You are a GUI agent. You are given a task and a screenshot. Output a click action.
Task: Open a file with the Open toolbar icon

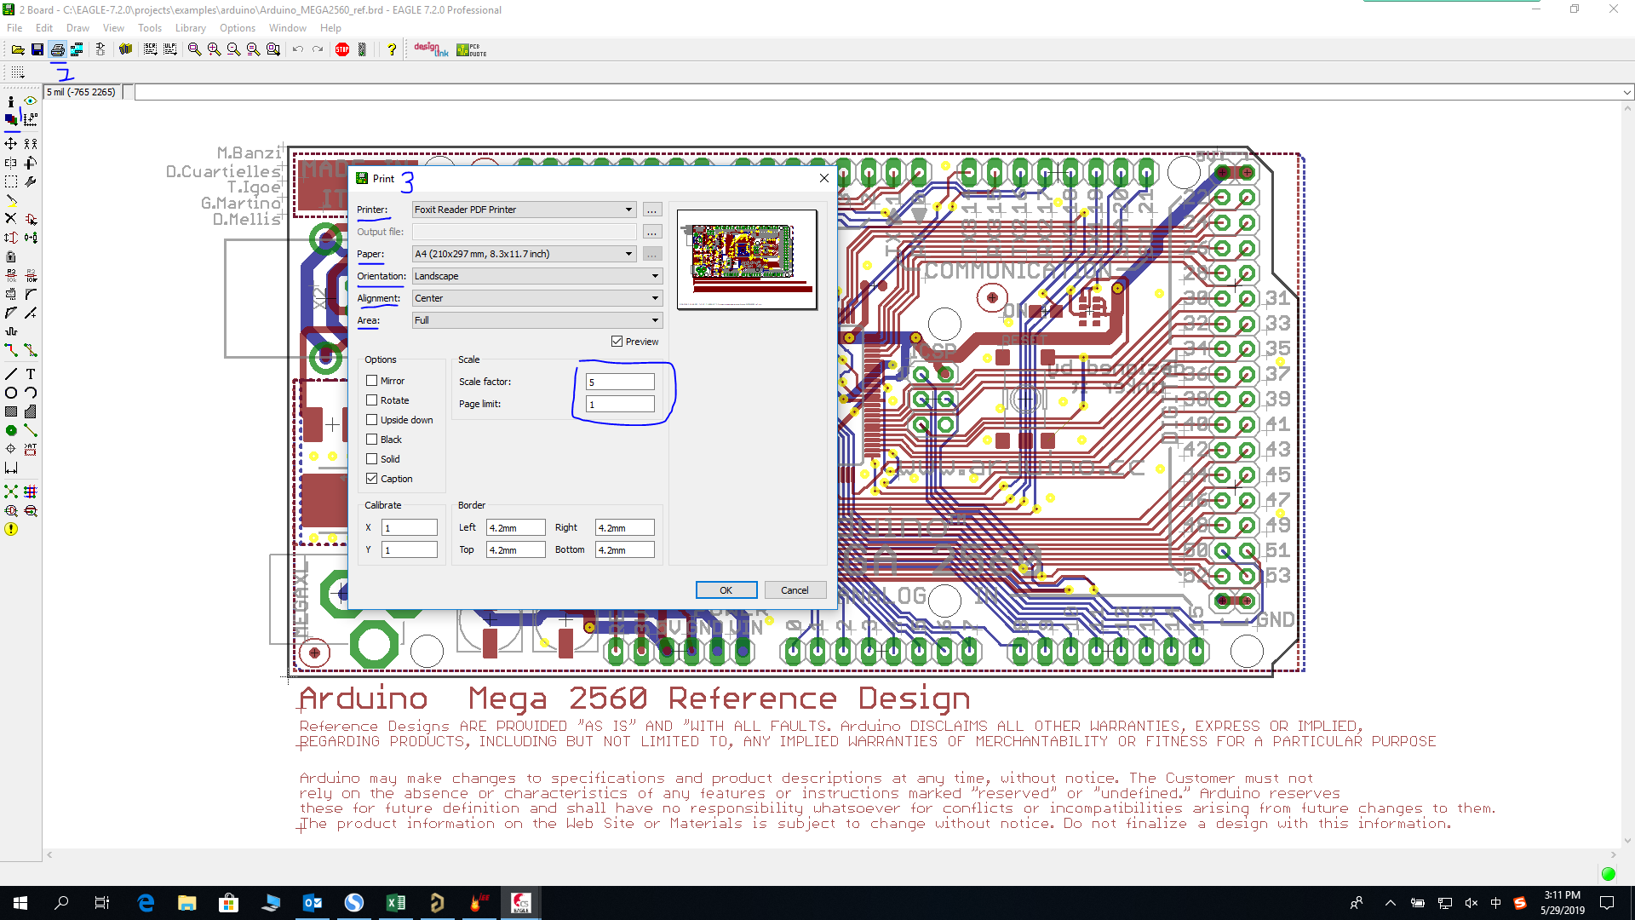pos(17,49)
